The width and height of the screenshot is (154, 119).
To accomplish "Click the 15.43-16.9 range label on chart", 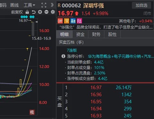I will click(41, 38).
